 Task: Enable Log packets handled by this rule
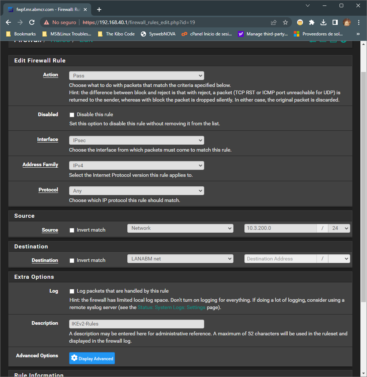click(72, 291)
